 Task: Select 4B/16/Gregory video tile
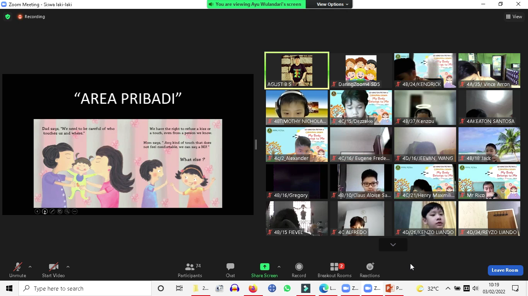pos(297,182)
